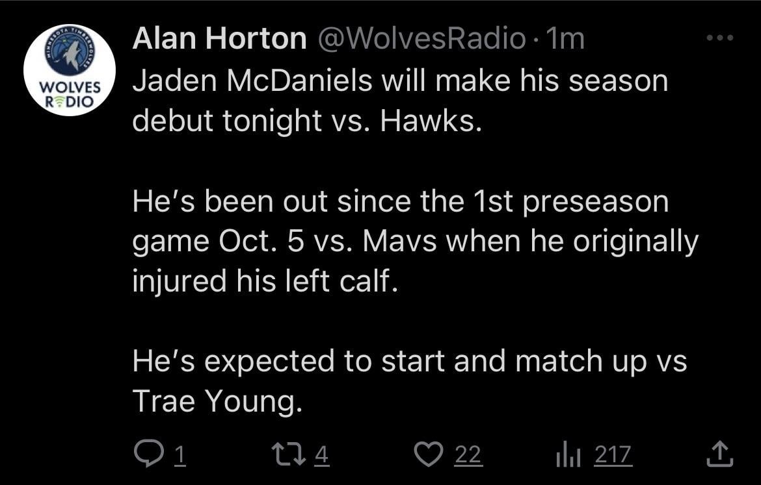Click the "WOLVES RADIO" text in avatar

pos(70,94)
